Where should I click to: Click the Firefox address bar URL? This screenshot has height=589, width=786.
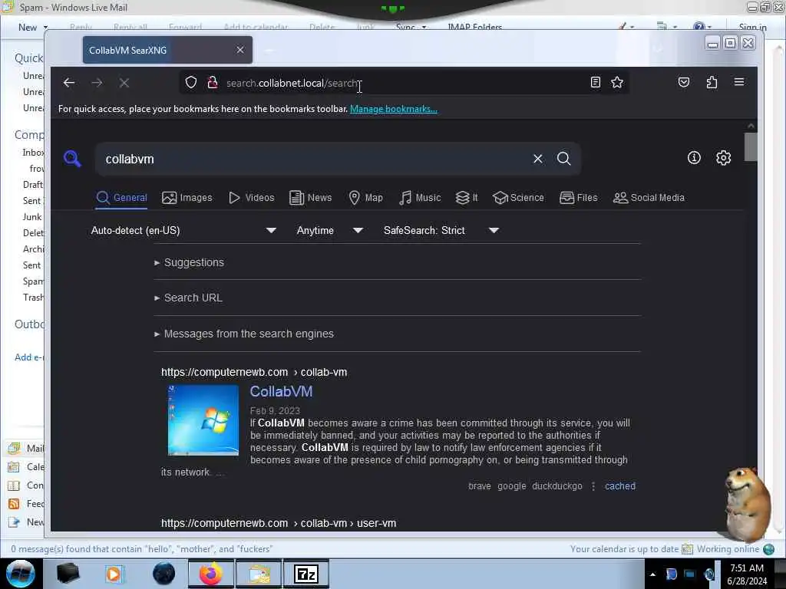pyautogui.click(x=292, y=83)
